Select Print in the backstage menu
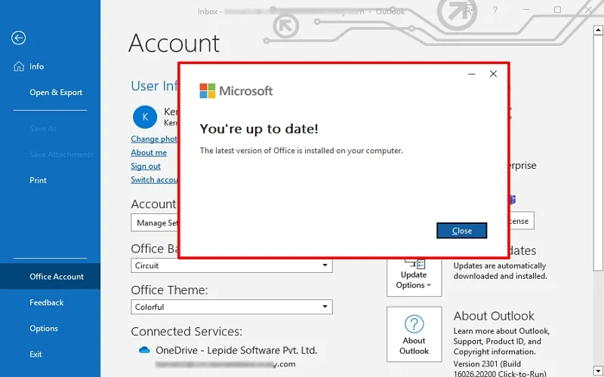Viewport: 604px width, 377px height. pyautogui.click(x=39, y=180)
